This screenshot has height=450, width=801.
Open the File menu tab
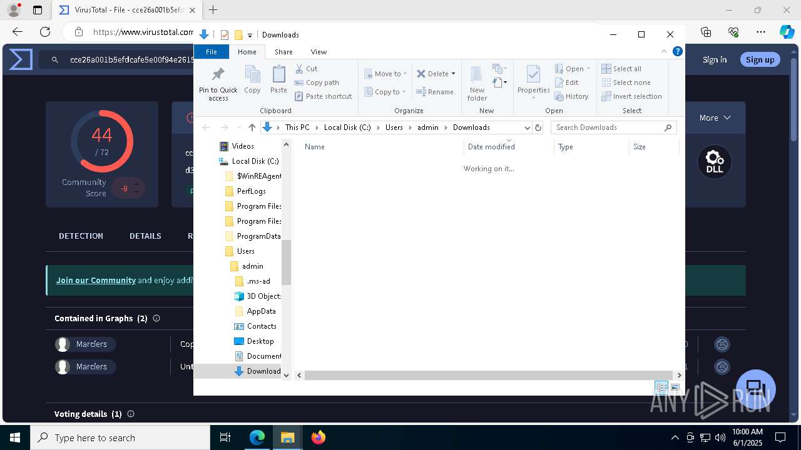pos(212,52)
